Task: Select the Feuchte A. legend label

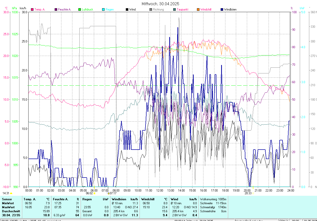Action: click(64, 9)
